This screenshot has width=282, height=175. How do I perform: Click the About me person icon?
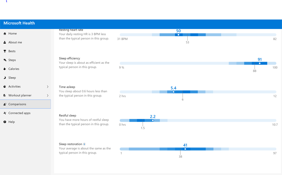pyautogui.click(x=5, y=42)
